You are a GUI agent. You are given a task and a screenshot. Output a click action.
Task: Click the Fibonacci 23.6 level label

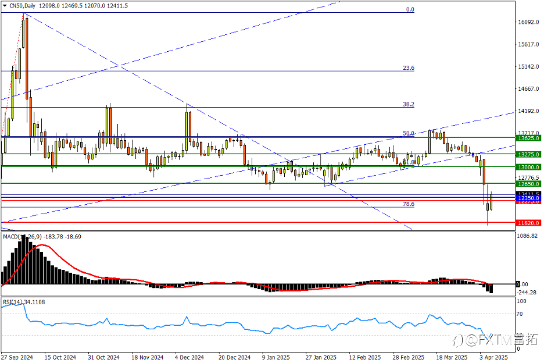coord(409,68)
